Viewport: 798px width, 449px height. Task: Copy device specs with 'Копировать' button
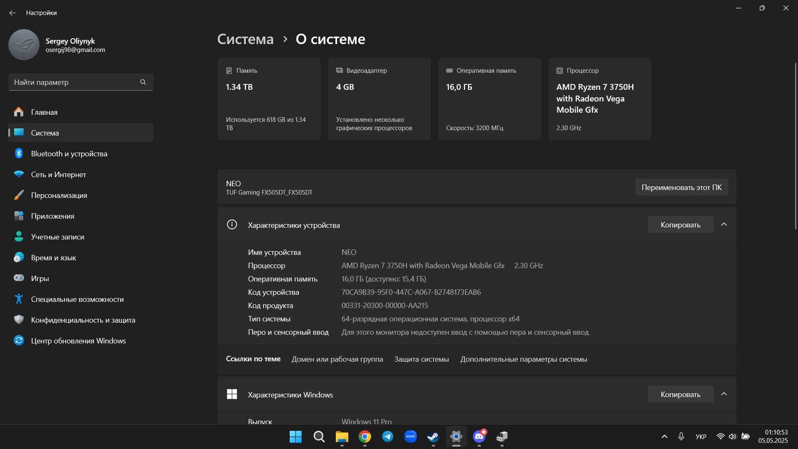[x=680, y=224]
